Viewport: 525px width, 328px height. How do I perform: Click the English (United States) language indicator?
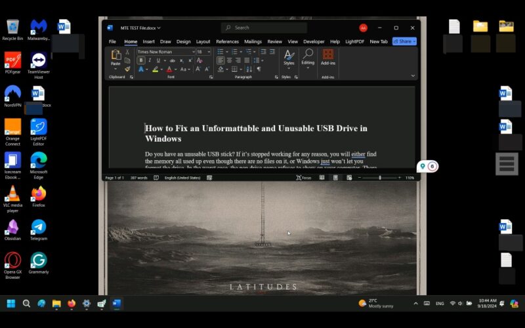(182, 178)
